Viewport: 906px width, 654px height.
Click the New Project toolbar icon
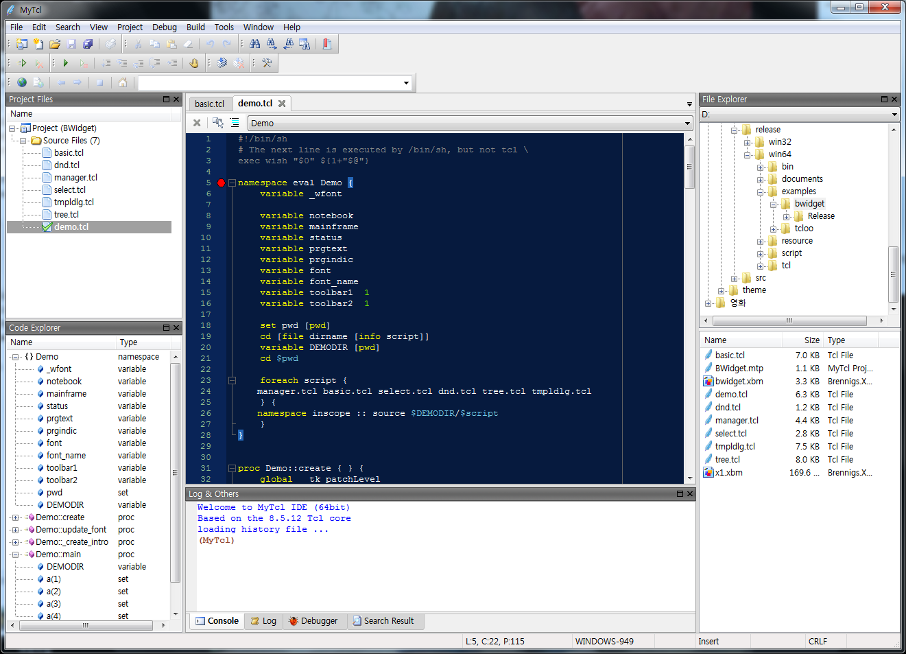[x=22, y=44]
